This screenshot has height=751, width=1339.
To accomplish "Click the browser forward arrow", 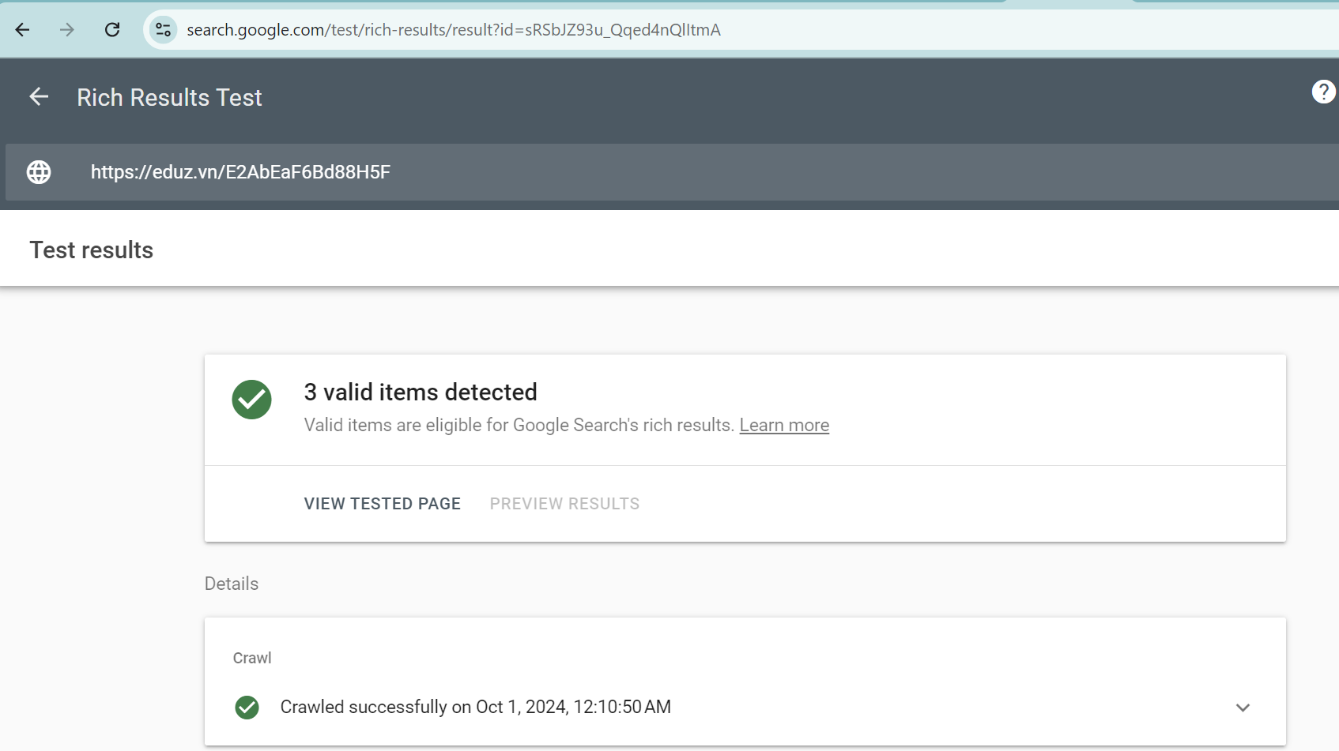I will pos(67,30).
